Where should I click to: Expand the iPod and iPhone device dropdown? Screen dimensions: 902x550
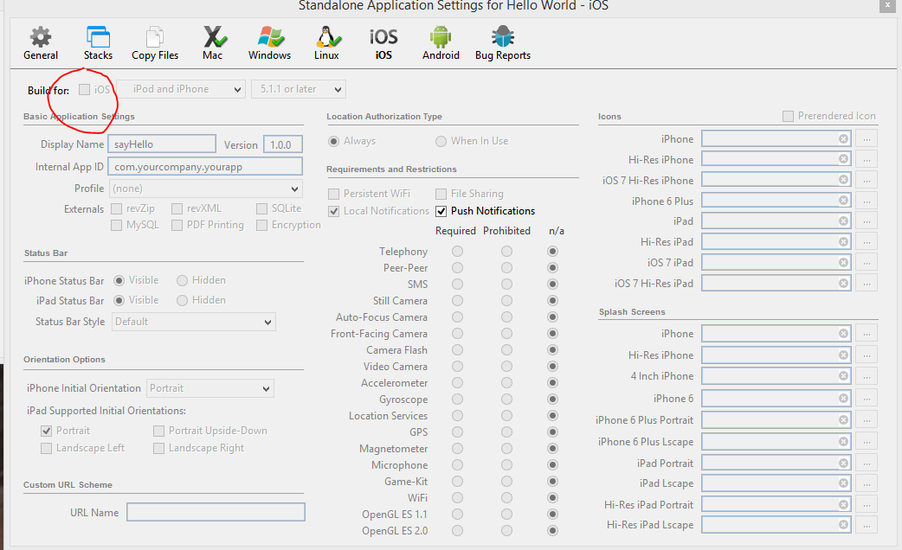pos(182,89)
